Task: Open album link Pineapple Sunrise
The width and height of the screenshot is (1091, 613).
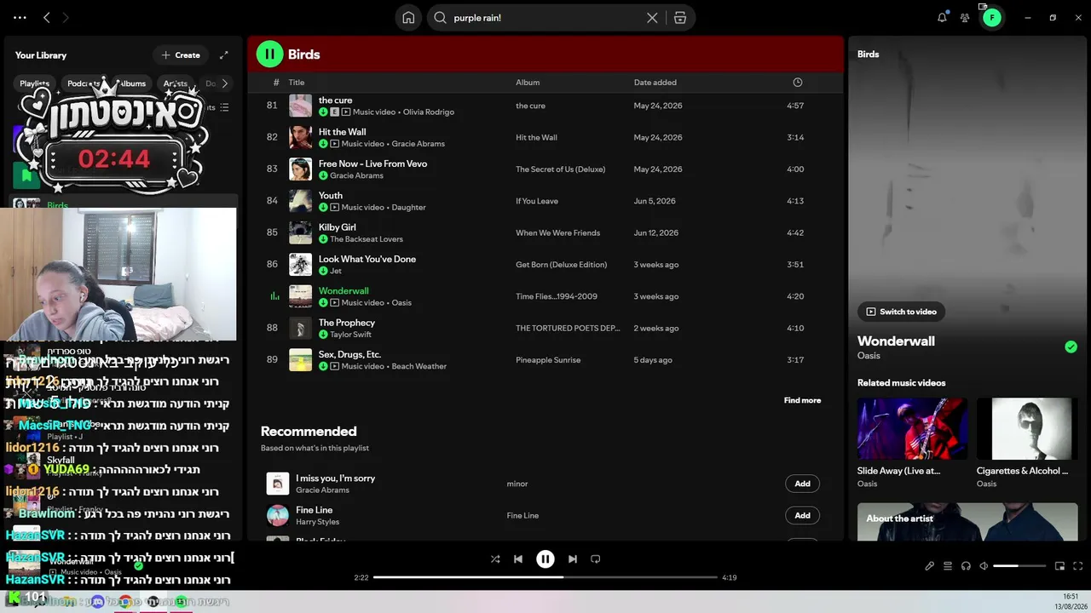Action: pyautogui.click(x=548, y=360)
